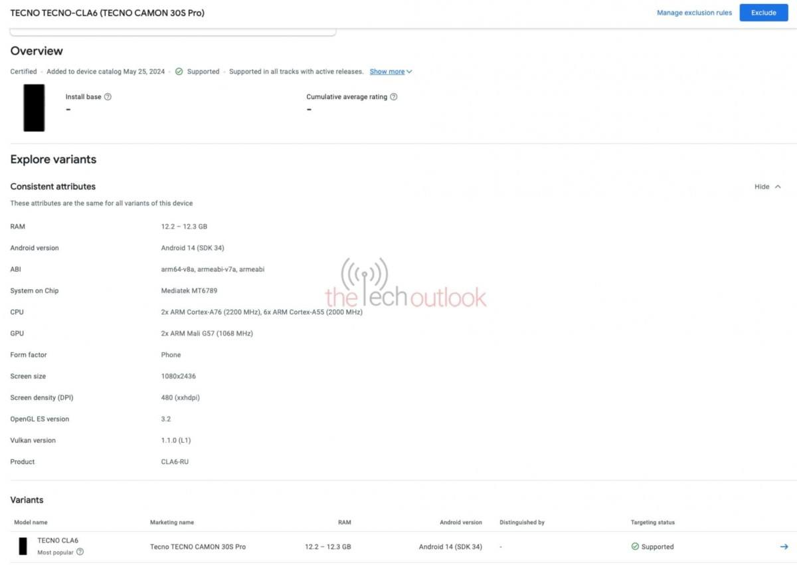Click the Model name column header

(31, 522)
